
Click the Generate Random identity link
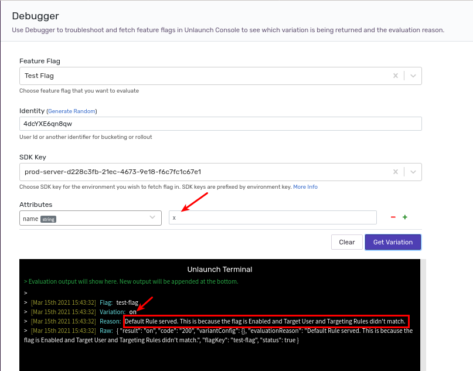pos(72,111)
